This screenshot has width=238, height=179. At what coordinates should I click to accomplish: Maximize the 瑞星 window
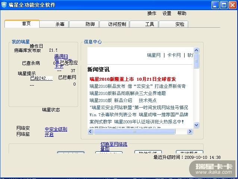[x=224, y=5]
